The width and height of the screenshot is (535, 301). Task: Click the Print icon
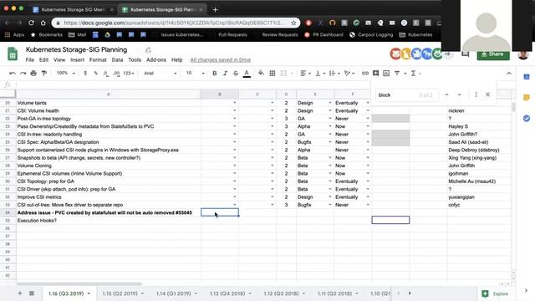tap(33, 74)
